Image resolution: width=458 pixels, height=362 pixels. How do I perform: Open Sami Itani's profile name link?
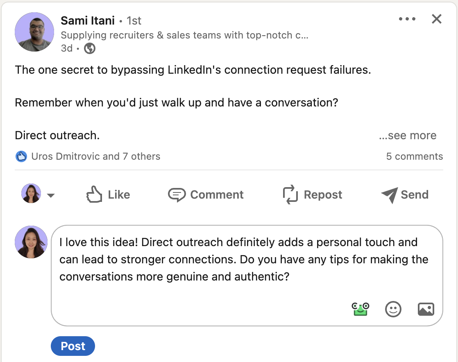click(88, 20)
